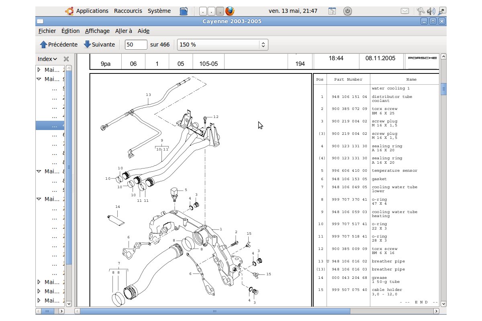482x321 pixels.
Task: Open the Raccourcis panel menu
Action: (128, 11)
